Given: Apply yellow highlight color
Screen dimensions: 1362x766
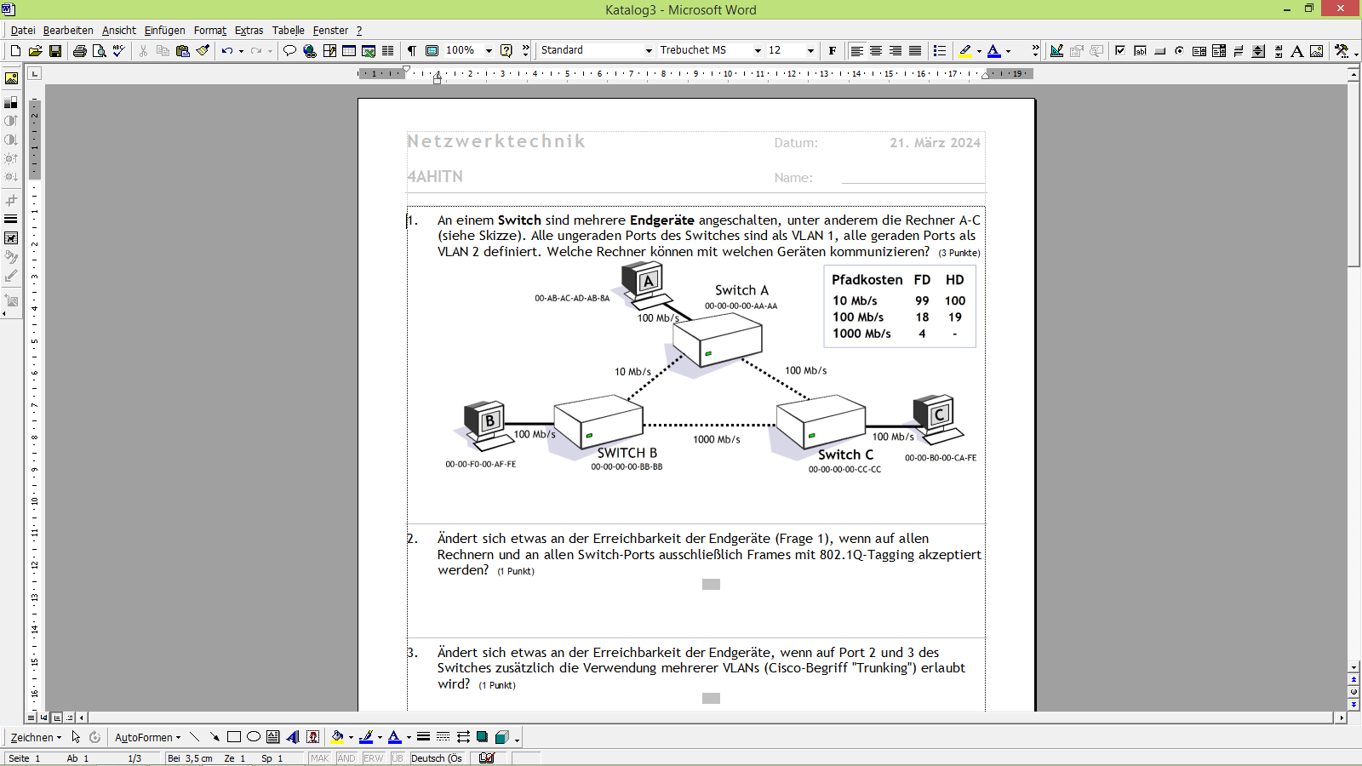Looking at the screenshot, I should [965, 51].
